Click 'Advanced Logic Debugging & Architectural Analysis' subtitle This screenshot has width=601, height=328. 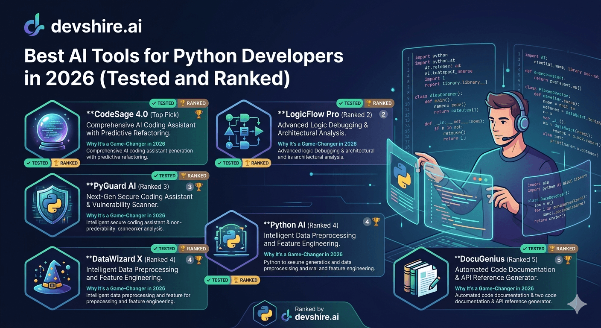click(x=323, y=129)
